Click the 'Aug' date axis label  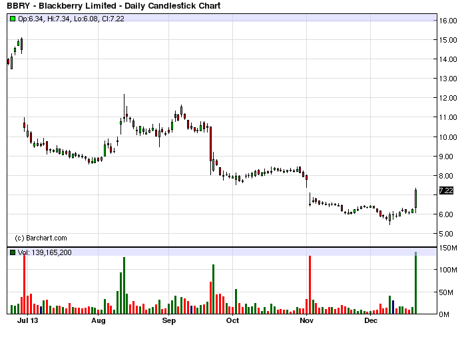pyautogui.click(x=99, y=321)
